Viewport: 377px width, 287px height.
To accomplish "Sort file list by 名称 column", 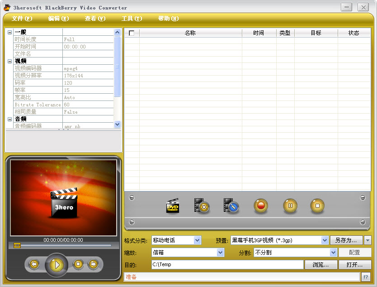I will 190,33.
